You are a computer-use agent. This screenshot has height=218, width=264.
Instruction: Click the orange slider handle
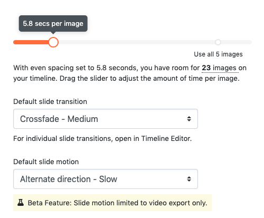tap(53, 42)
